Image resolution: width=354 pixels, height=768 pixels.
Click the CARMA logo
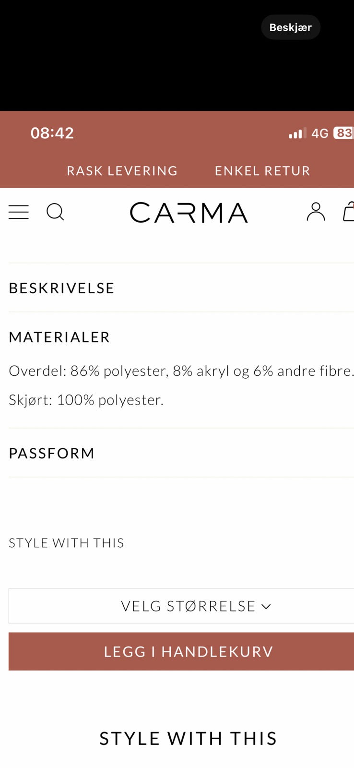(189, 213)
